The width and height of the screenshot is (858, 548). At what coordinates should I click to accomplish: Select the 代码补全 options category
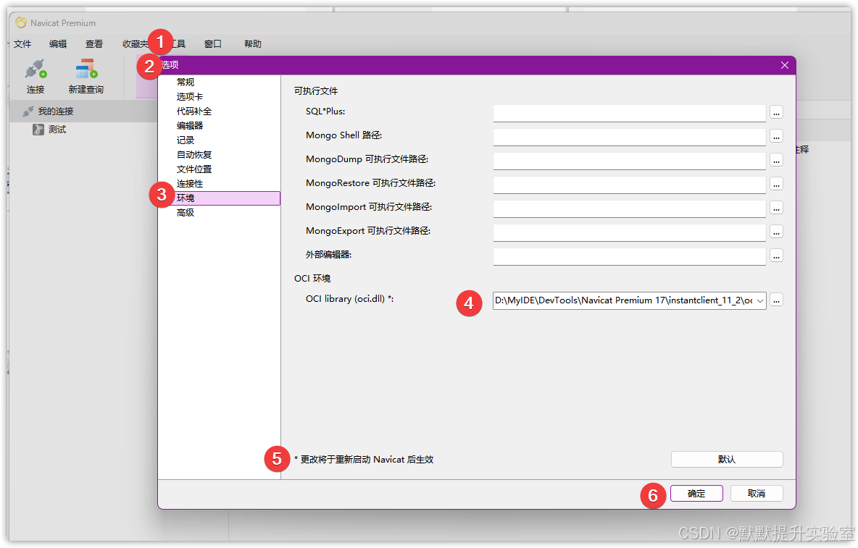coord(194,111)
